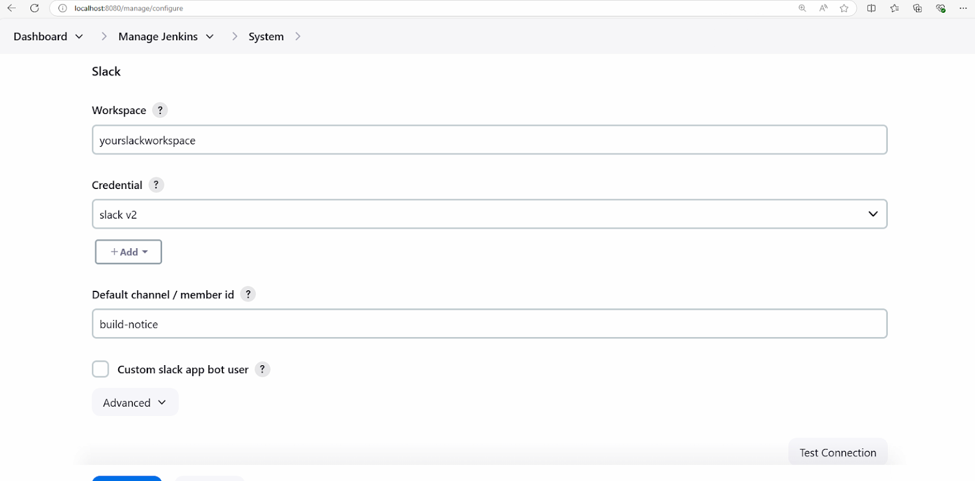Click into the Workspace text field

[x=489, y=140]
